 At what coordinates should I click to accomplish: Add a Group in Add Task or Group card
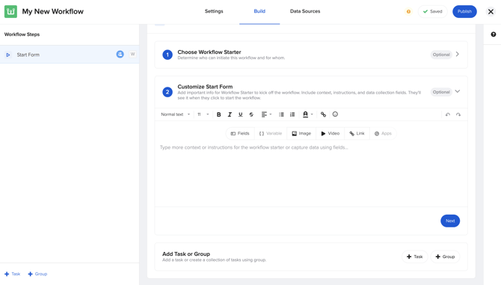tap(445, 257)
